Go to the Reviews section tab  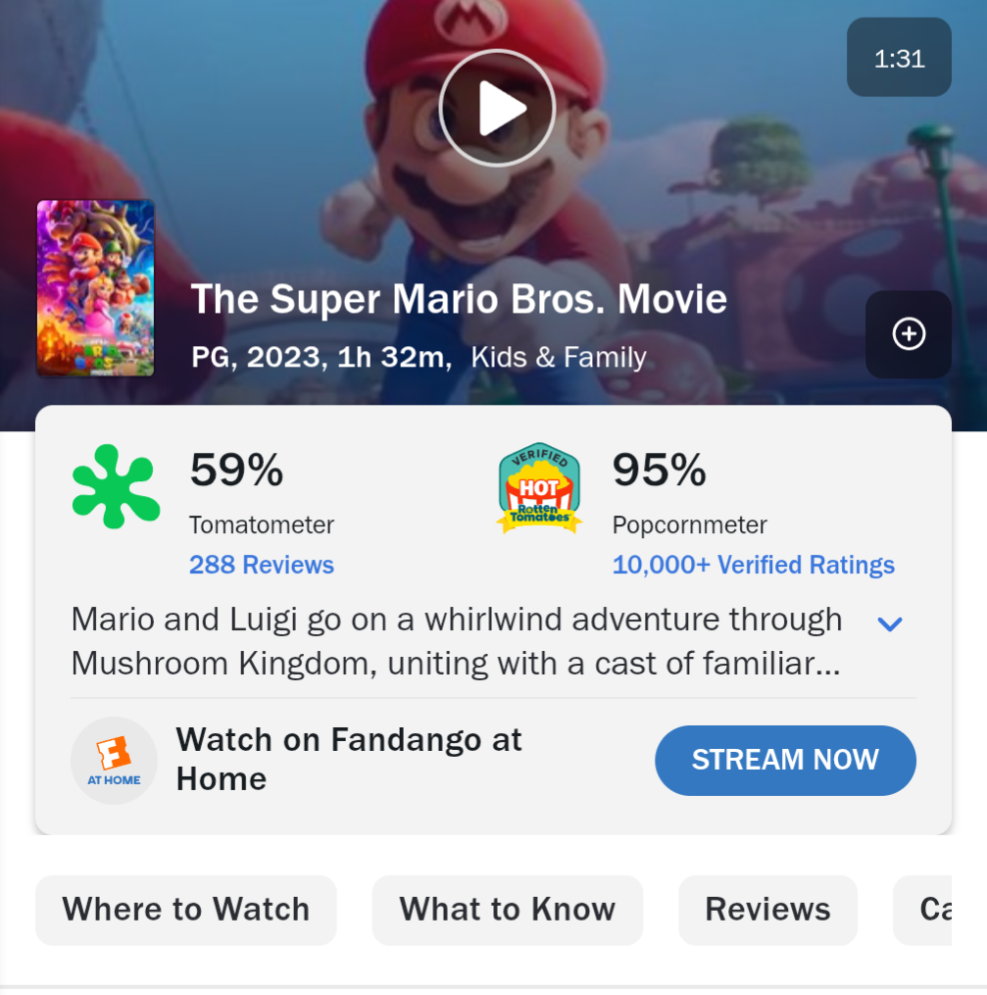[767, 910]
